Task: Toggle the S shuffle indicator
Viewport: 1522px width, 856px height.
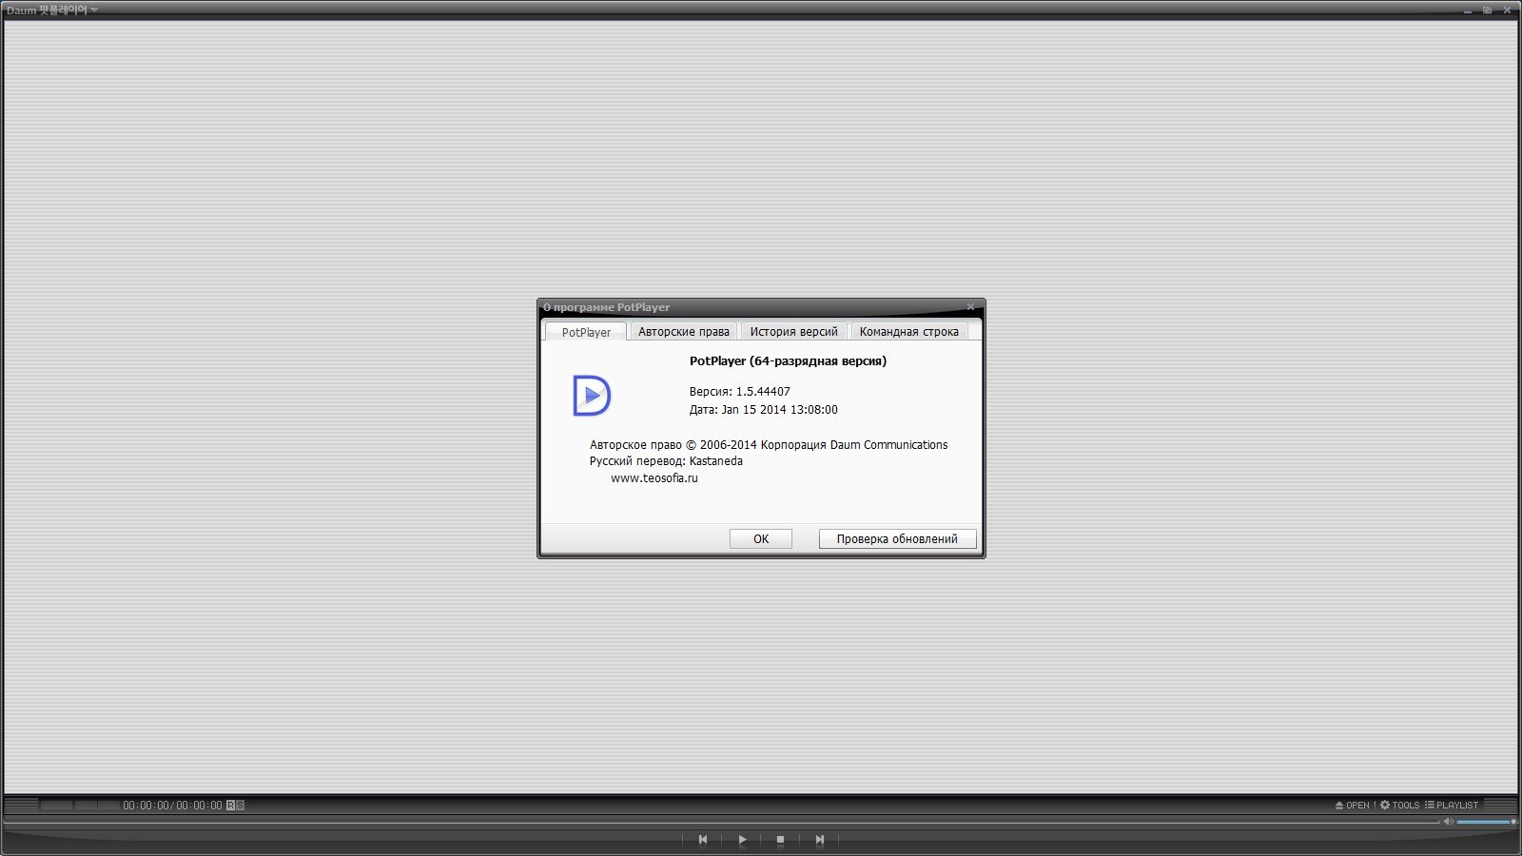Action: pyautogui.click(x=241, y=806)
